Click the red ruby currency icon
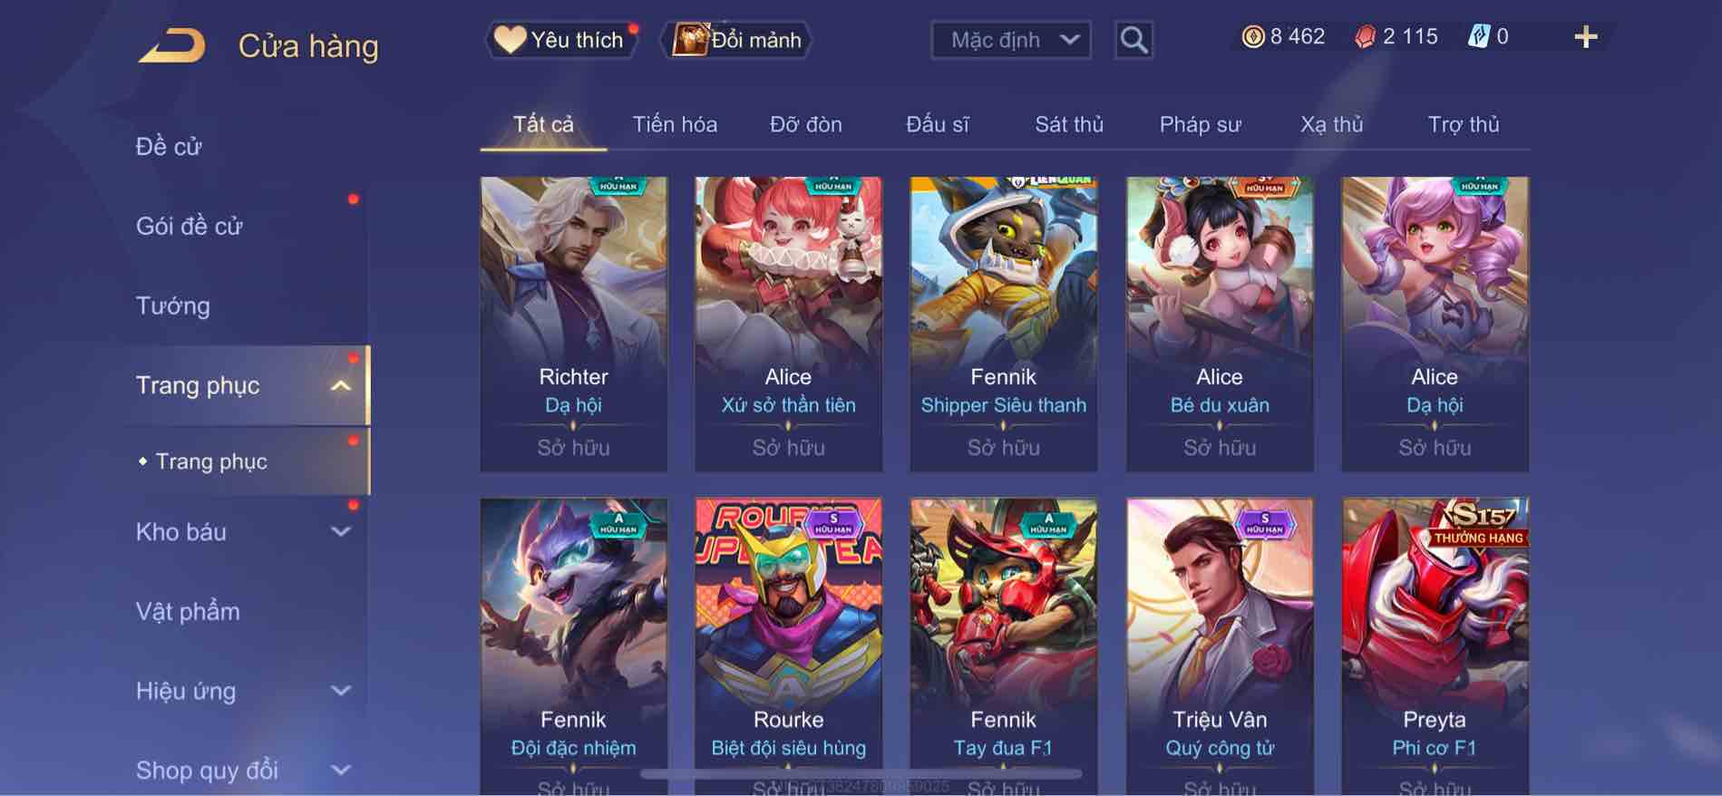This screenshot has height=796, width=1722. 1365,37
